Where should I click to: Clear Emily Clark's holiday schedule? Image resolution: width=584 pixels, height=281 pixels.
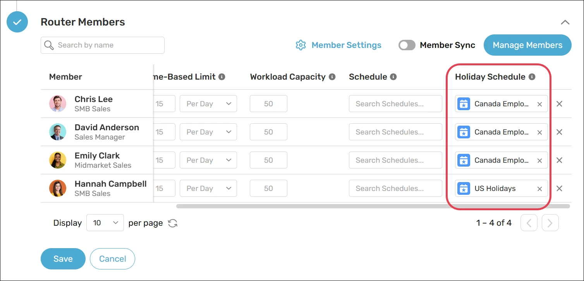pos(539,160)
